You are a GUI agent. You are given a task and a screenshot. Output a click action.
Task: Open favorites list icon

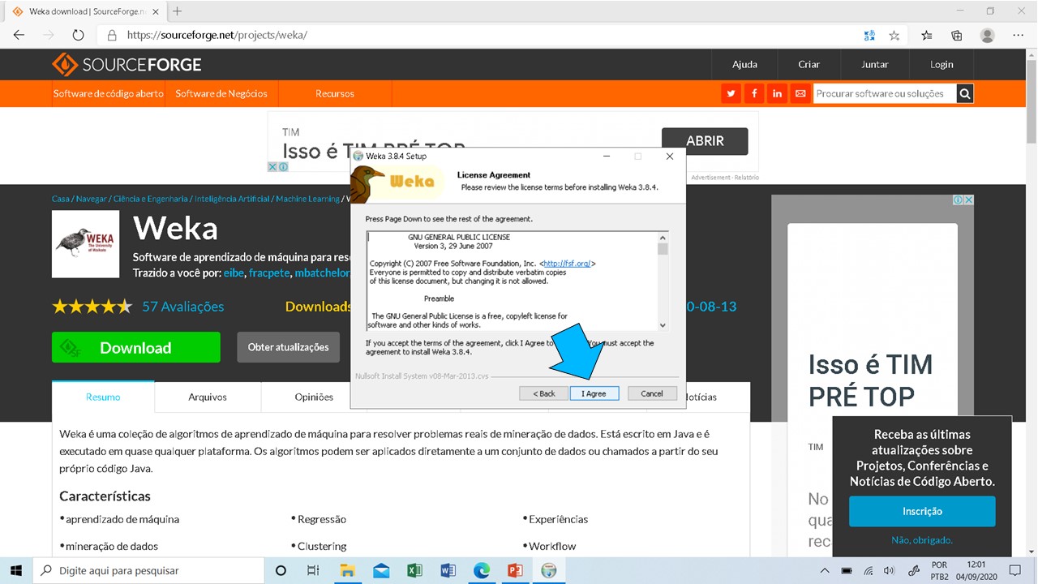[927, 35]
